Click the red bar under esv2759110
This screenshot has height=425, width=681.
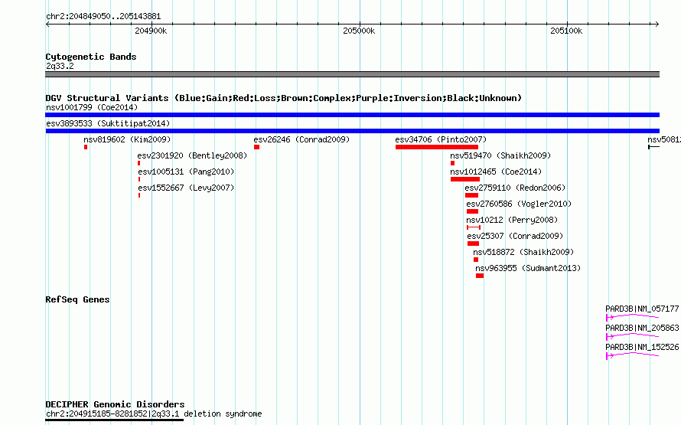pos(471,195)
